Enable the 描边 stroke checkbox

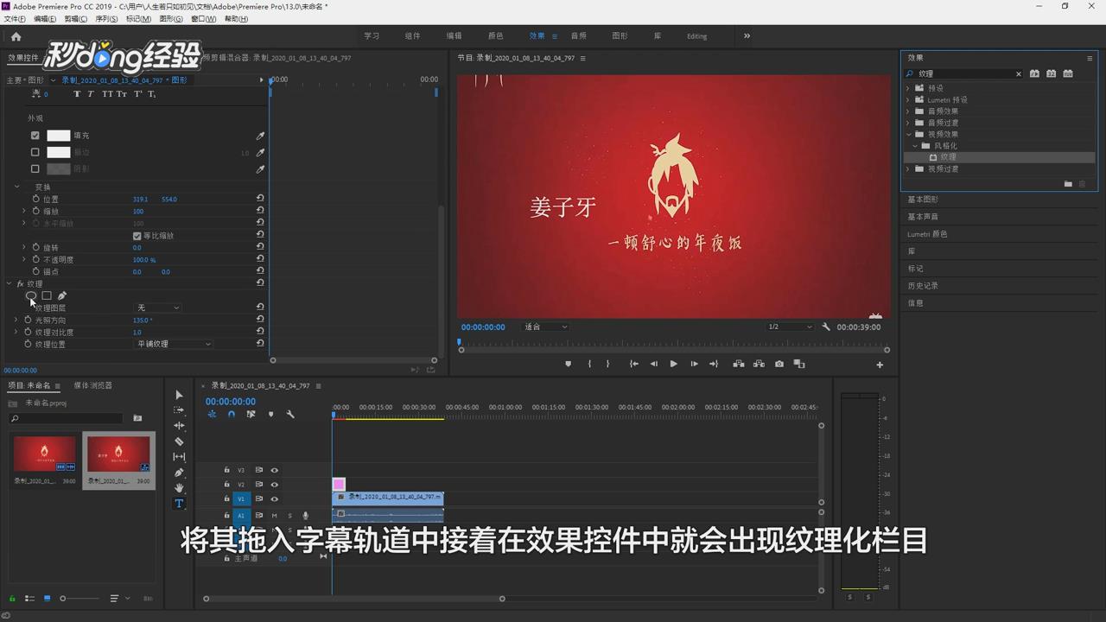35,152
